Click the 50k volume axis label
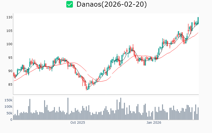This screenshot has height=133, width=212. click(x=9, y=113)
